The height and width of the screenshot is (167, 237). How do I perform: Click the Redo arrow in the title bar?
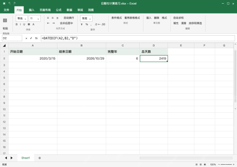point(14,3)
